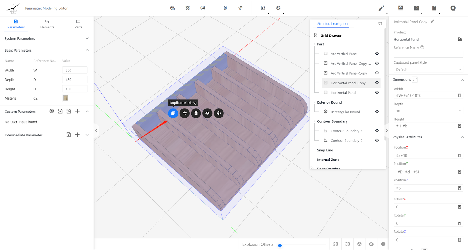The width and height of the screenshot is (468, 250).
Task: Add a new custom parameter
Action: [77, 111]
